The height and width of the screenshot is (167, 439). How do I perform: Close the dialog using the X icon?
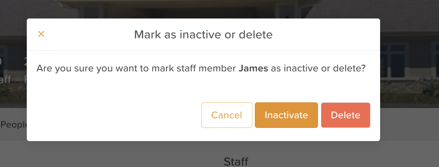coord(41,34)
